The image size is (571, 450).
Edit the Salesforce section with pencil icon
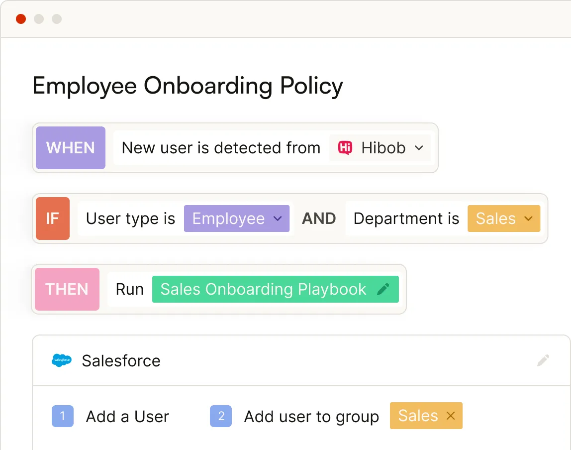[x=543, y=360]
